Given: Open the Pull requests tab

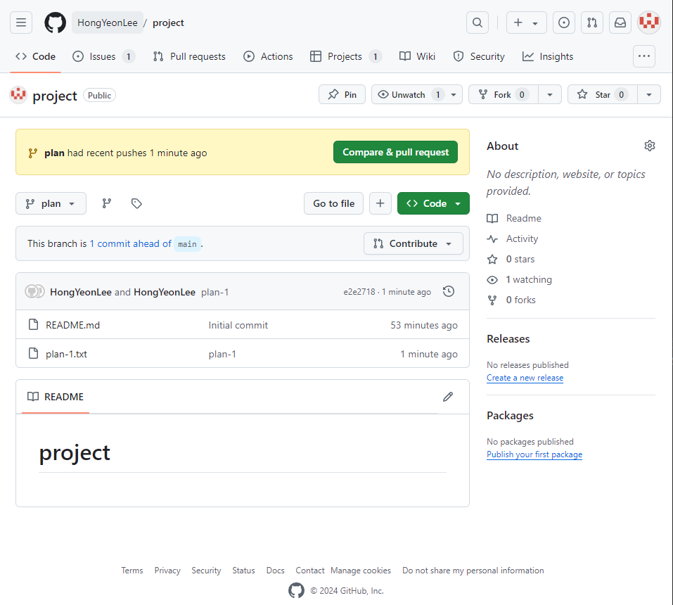Looking at the screenshot, I should pos(189,56).
